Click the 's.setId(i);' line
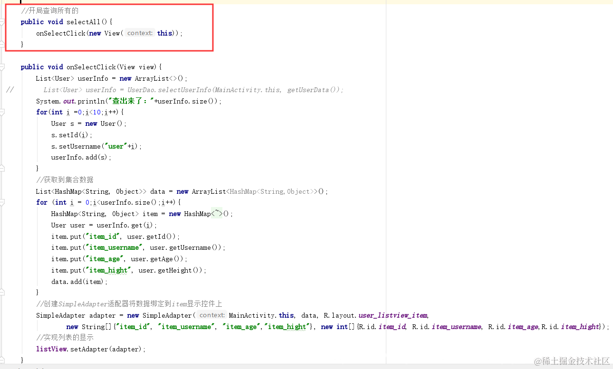 (x=72, y=135)
